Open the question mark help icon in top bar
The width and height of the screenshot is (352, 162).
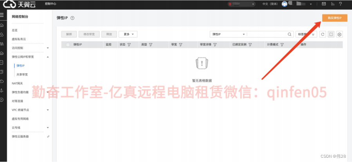(x=341, y=4)
